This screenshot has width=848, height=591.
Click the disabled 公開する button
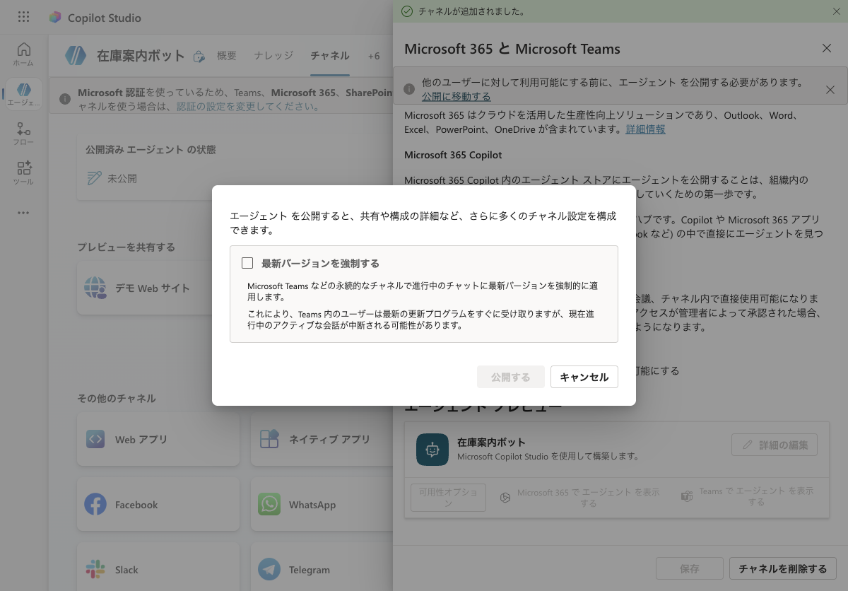[511, 377]
